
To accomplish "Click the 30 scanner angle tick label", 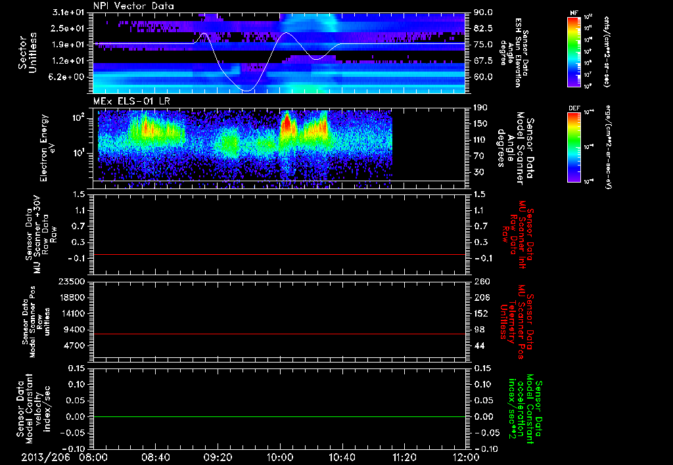I will click(x=478, y=172).
